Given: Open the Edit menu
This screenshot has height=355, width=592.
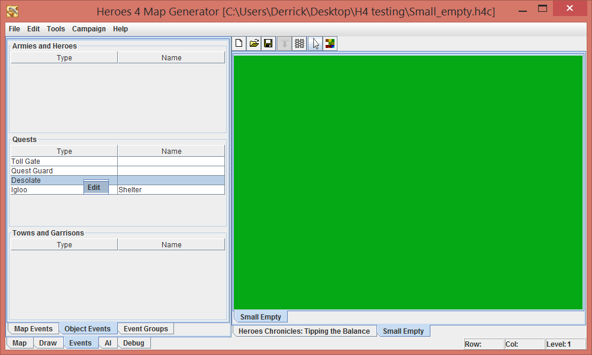Looking at the screenshot, I should tap(33, 28).
